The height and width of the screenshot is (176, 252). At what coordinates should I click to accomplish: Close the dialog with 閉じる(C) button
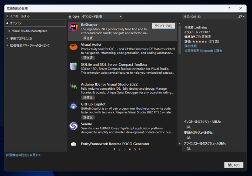234,165
